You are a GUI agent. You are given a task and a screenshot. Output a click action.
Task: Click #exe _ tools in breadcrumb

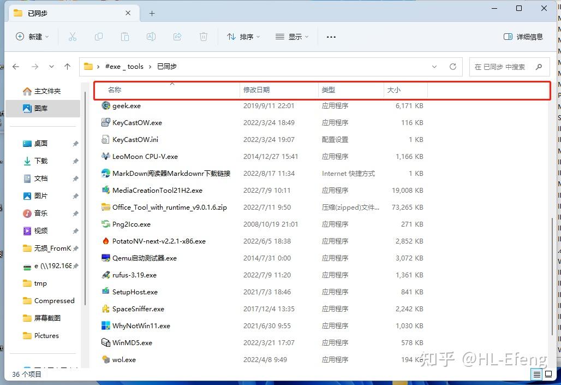(124, 67)
